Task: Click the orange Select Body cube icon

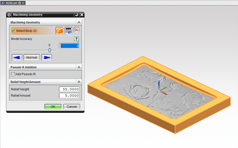Action: click(x=59, y=31)
